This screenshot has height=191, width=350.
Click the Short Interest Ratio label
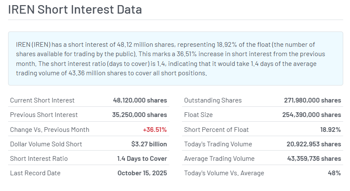pos(39,158)
